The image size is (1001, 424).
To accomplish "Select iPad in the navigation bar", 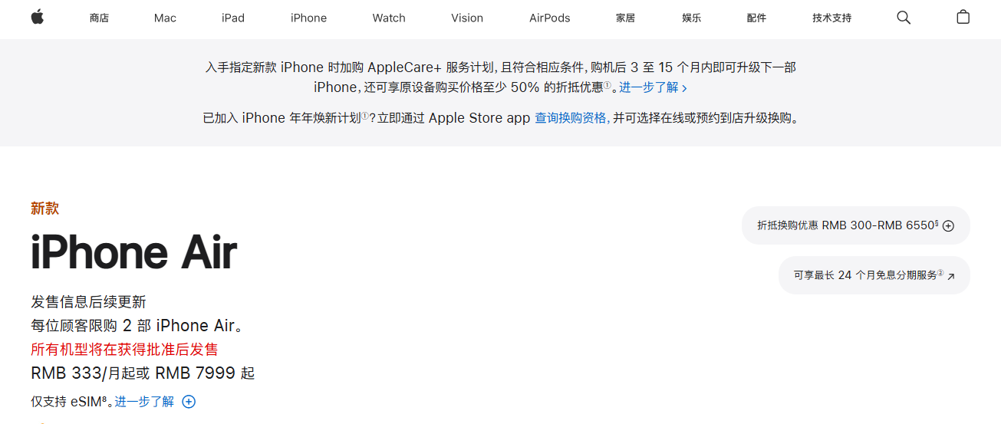I will (233, 18).
